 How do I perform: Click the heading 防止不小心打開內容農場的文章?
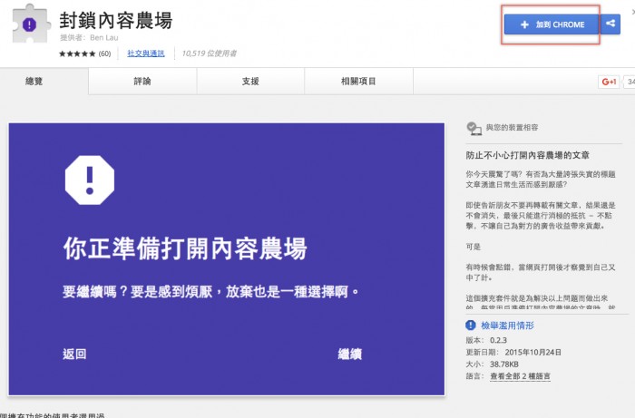[x=527, y=155]
